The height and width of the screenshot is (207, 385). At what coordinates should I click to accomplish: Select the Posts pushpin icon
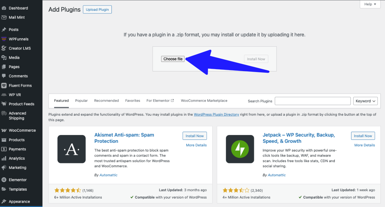[4, 30]
